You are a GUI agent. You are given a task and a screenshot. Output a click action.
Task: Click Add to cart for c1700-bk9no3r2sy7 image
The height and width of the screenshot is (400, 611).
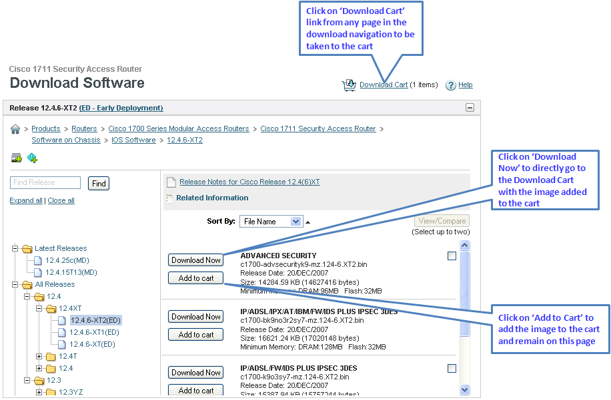point(196,335)
